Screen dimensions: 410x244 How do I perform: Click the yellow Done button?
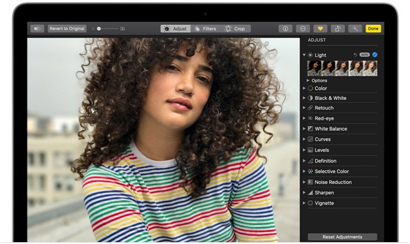(x=373, y=29)
